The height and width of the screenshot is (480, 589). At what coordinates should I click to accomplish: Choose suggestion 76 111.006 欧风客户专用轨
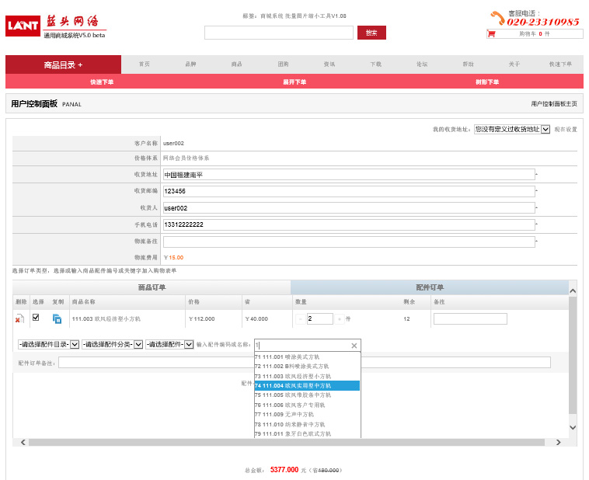[x=307, y=405]
